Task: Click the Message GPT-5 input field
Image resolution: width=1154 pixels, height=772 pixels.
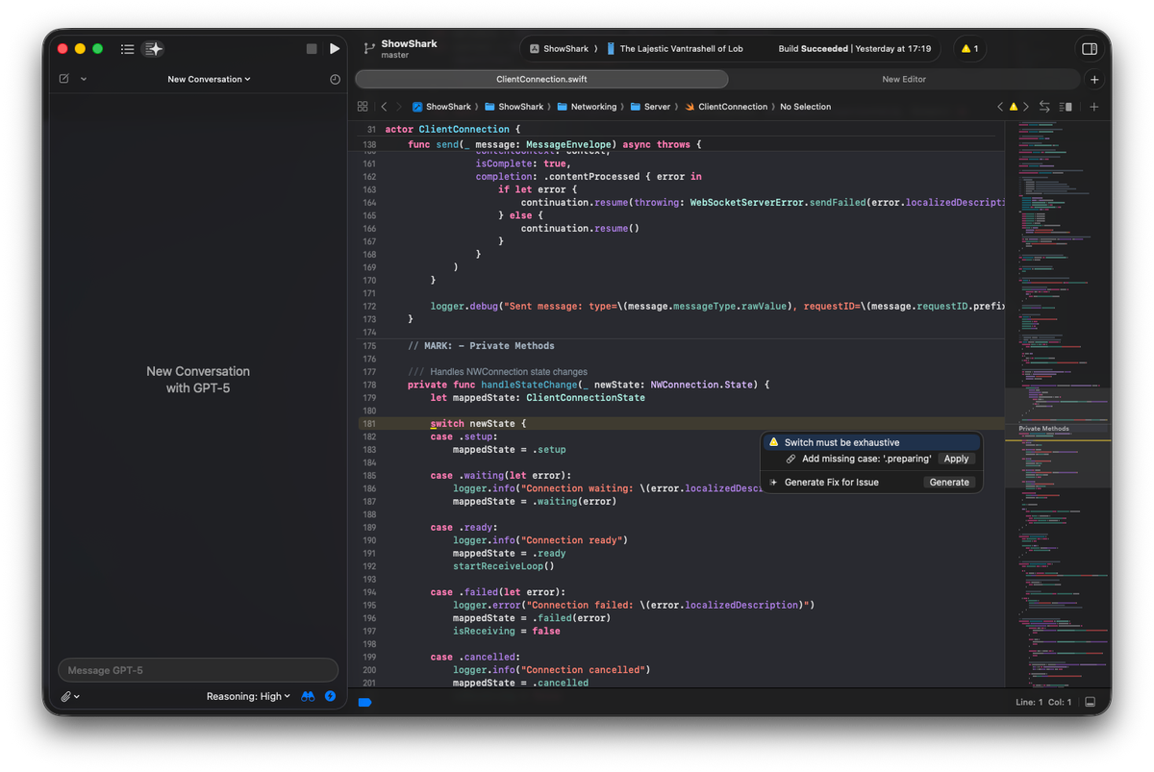Action: tap(197, 669)
